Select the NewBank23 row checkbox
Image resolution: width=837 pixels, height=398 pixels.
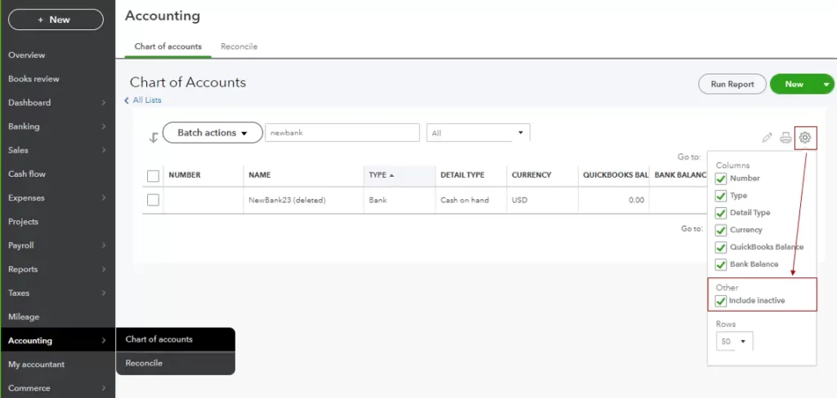click(x=153, y=200)
